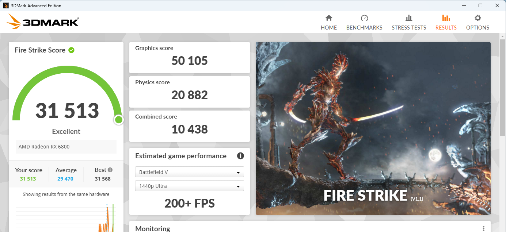Click the 200+ FPS estimate

[190, 203]
